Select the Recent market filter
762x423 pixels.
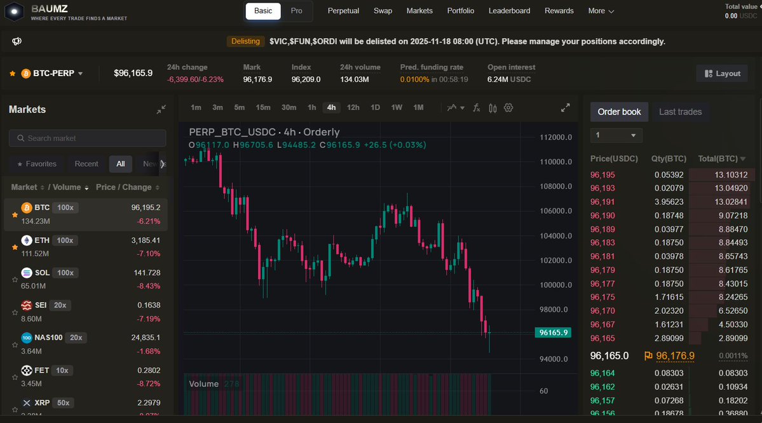(86, 164)
